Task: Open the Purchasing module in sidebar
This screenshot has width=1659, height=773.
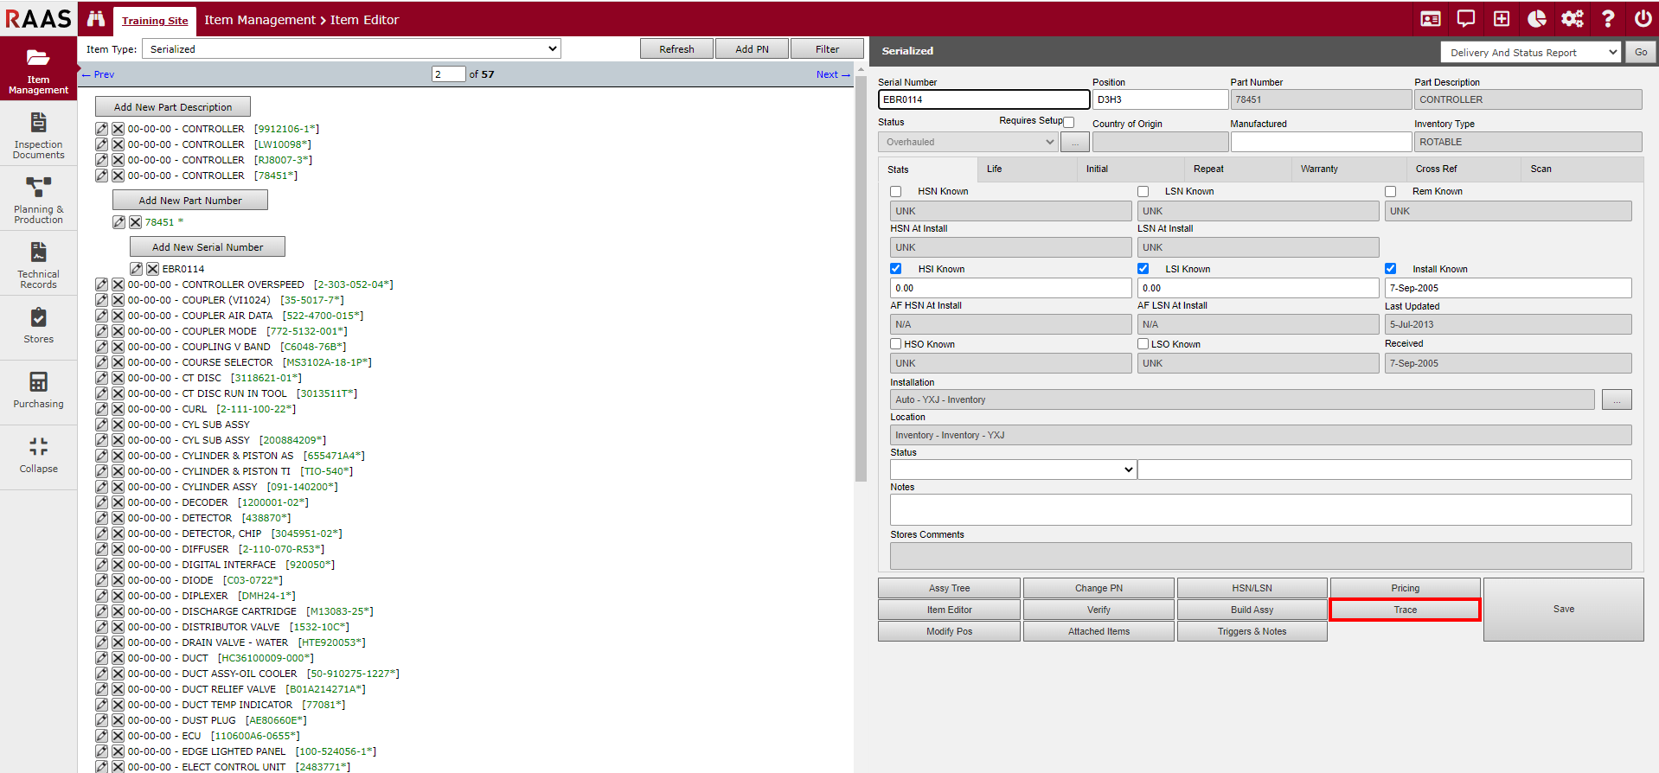Action: tap(38, 389)
